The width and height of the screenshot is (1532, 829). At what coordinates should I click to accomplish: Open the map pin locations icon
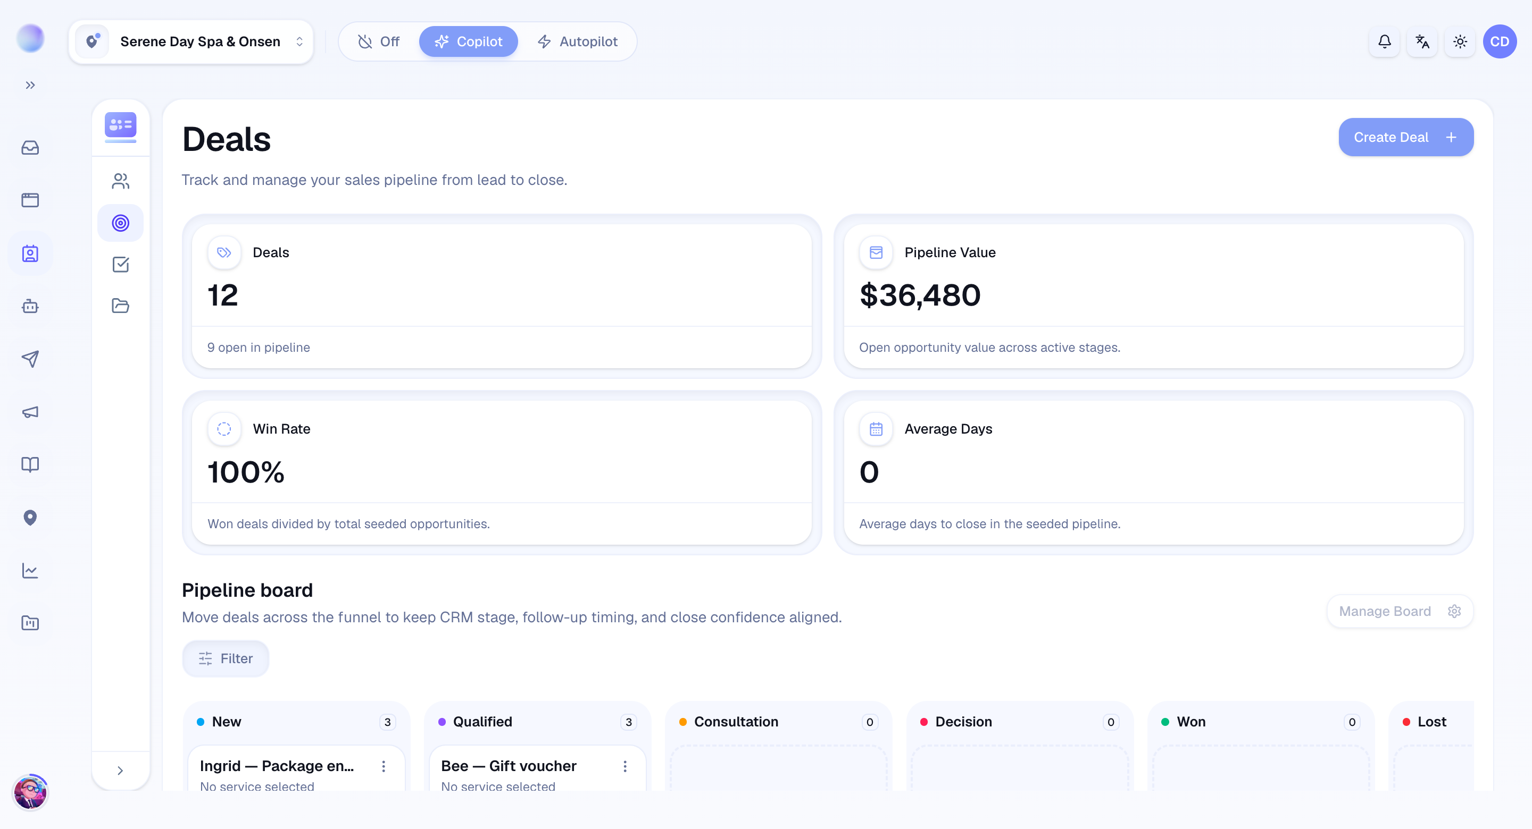tap(30, 518)
